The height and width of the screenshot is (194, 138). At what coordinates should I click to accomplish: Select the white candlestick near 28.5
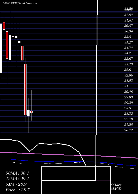28,113
